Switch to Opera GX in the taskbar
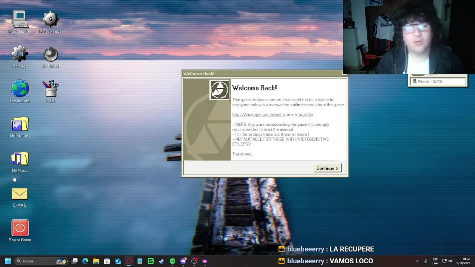Screen dimensions: 475x267 129,261
